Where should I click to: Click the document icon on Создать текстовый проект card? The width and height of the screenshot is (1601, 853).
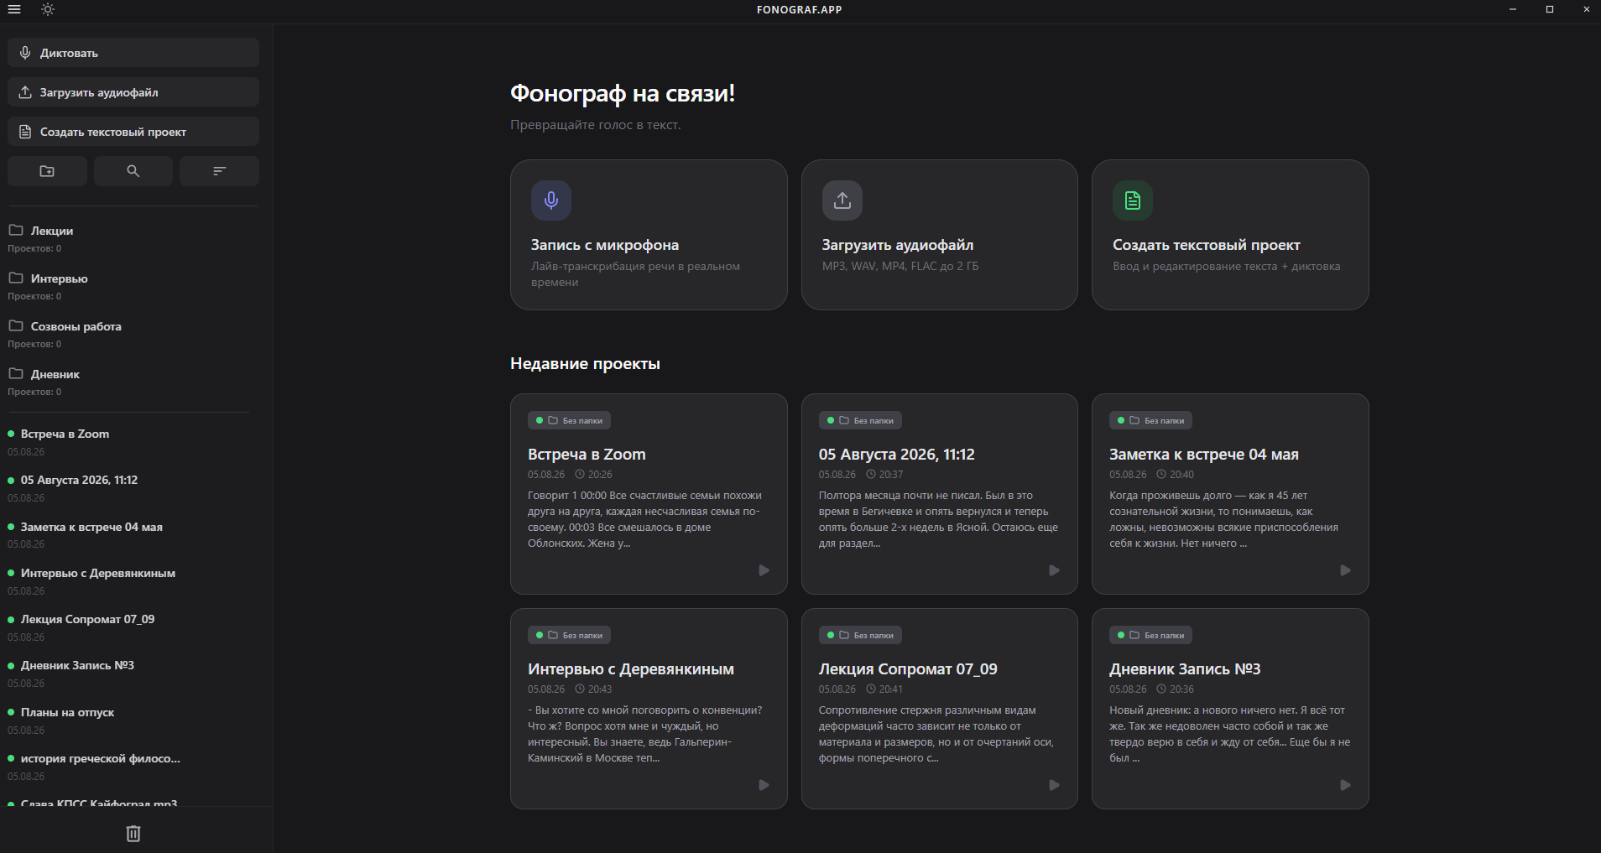click(1133, 200)
